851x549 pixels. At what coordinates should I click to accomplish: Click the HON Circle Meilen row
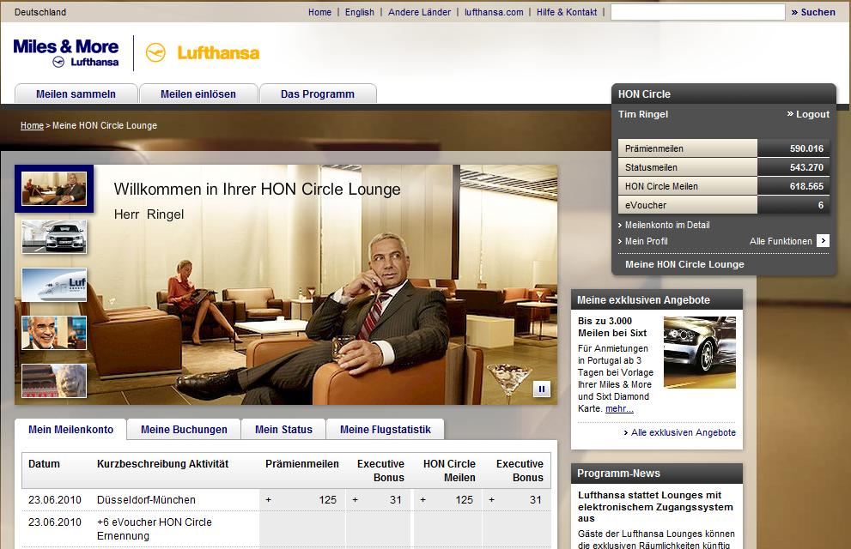coord(723,186)
